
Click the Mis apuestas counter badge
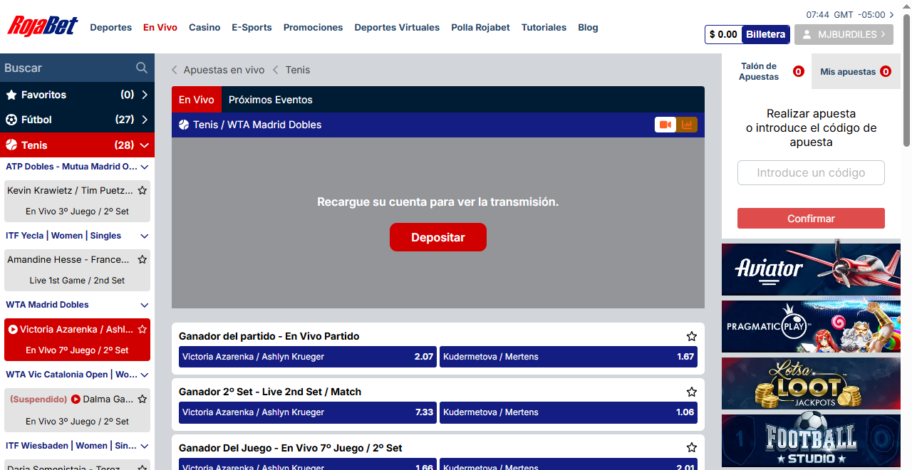[886, 71]
